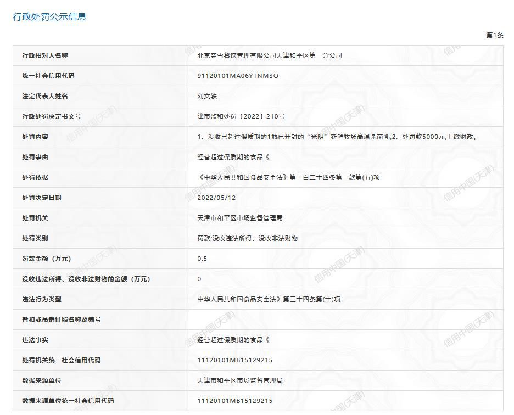The width and height of the screenshot is (514, 415).
Task: Click the 违法行为类型 label
Action: tap(42, 299)
